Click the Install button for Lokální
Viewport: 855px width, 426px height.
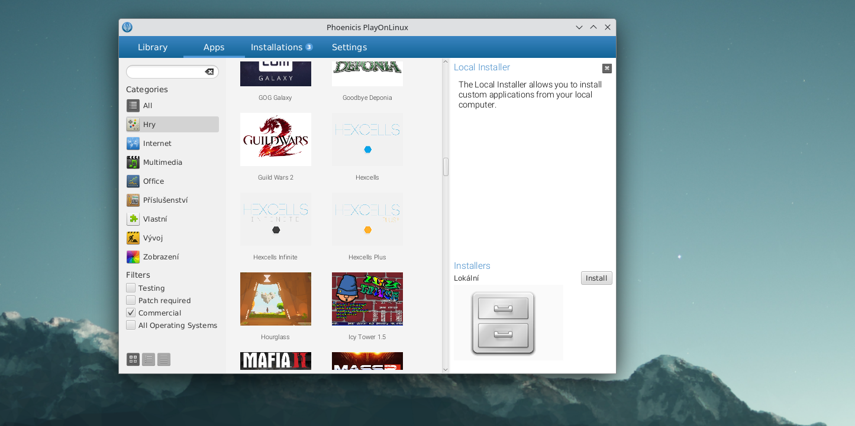click(x=596, y=278)
